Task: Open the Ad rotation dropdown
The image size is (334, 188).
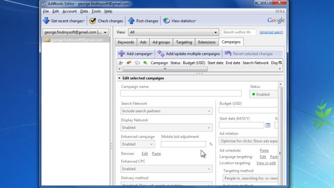Action: pyautogui.click(x=248, y=141)
